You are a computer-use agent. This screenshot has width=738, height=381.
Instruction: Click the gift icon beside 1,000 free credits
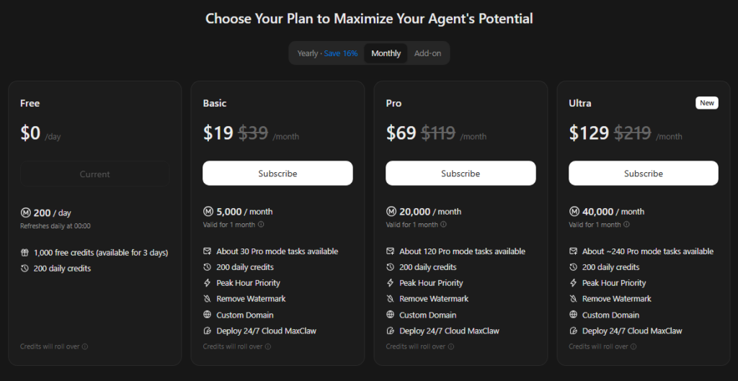click(x=25, y=253)
